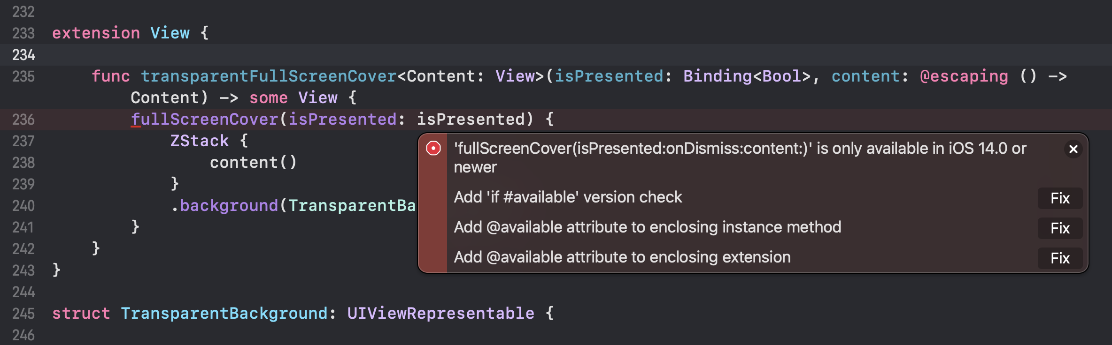Select the 'Add if #available version check' suggestion
This screenshot has height=345, width=1112.
pyautogui.click(x=567, y=197)
